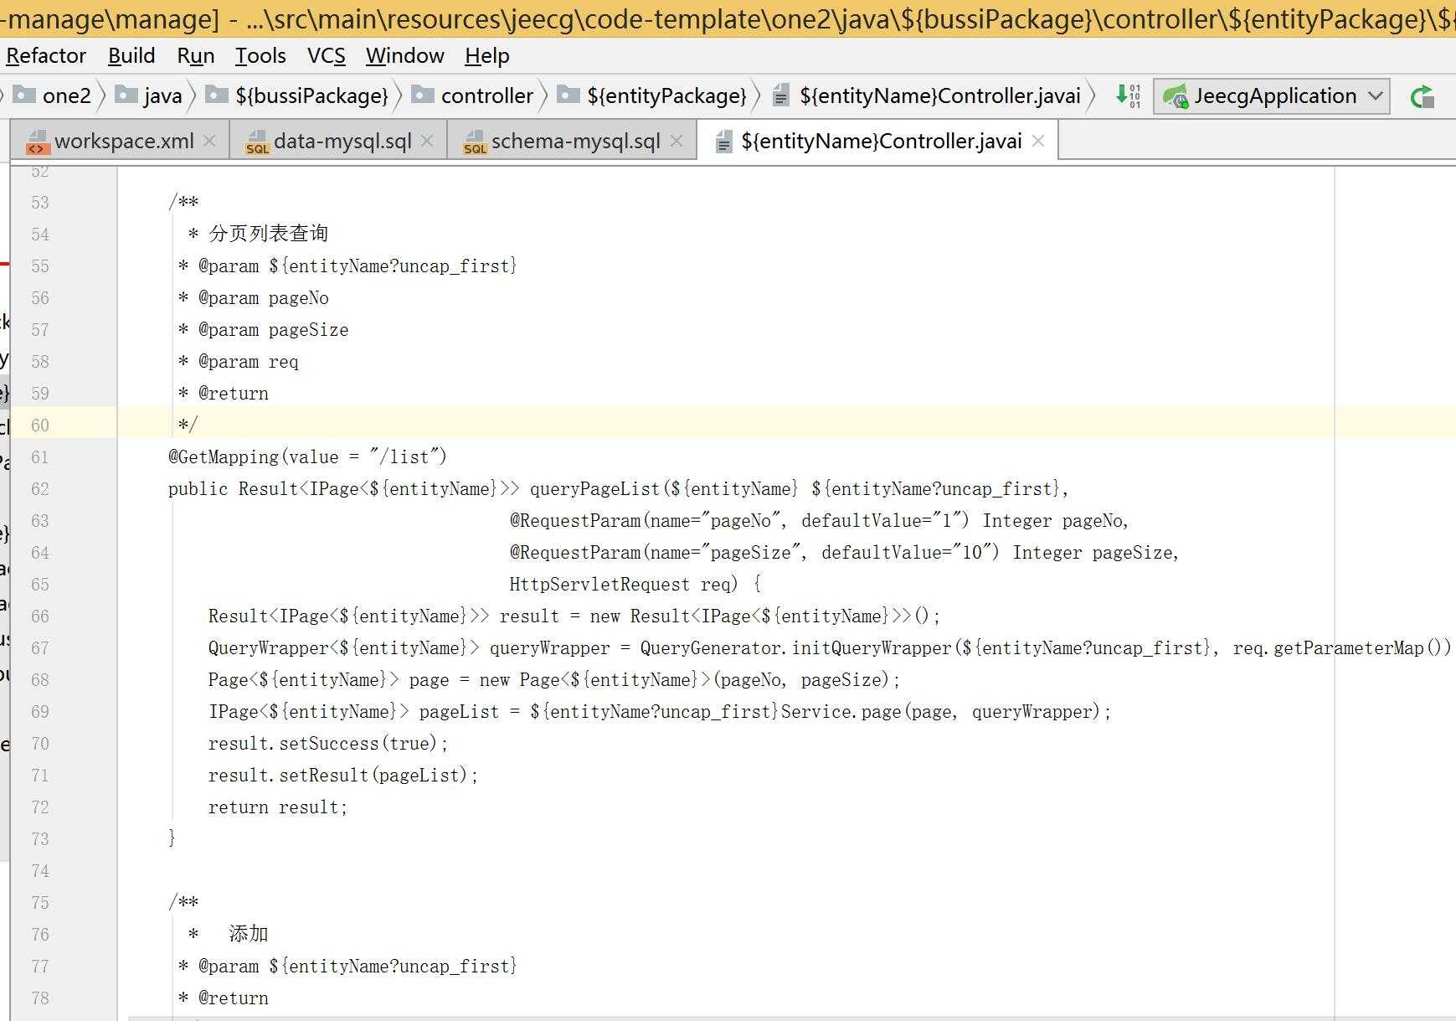Open the Help menu
The width and height of the screenshot is (1456, 1021).
point(487,55)
